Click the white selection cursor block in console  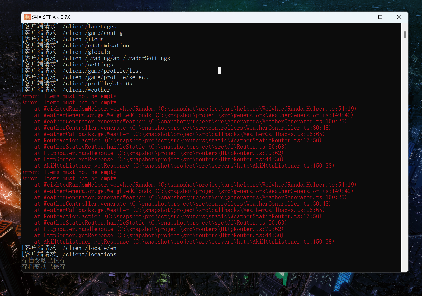pos(219,70)
